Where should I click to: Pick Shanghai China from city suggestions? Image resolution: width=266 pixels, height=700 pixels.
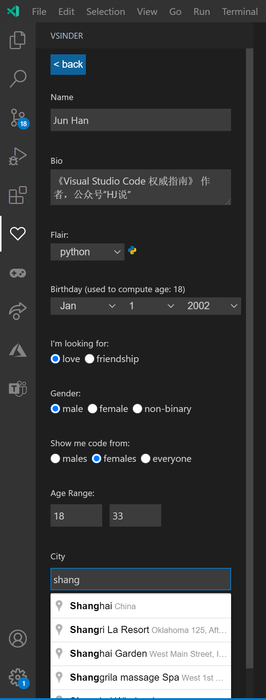pyautogui.click(x=141, y=606)
